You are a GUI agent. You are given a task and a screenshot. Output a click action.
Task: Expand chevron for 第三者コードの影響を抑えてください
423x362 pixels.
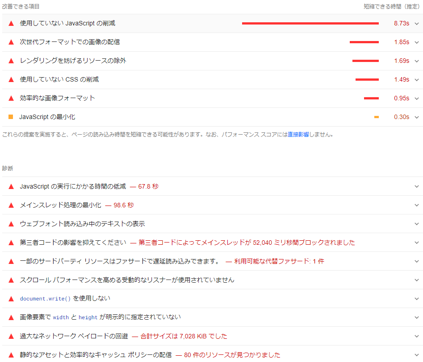tap(417, 243)
